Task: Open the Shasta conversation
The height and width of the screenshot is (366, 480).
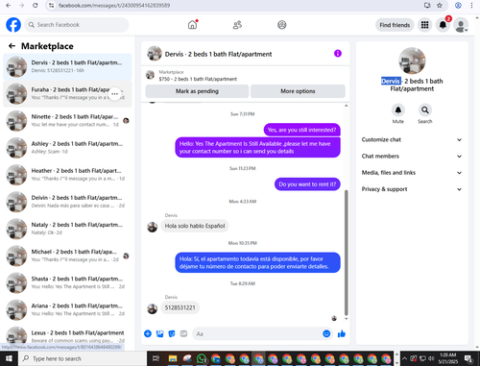Action: [67, 282]
